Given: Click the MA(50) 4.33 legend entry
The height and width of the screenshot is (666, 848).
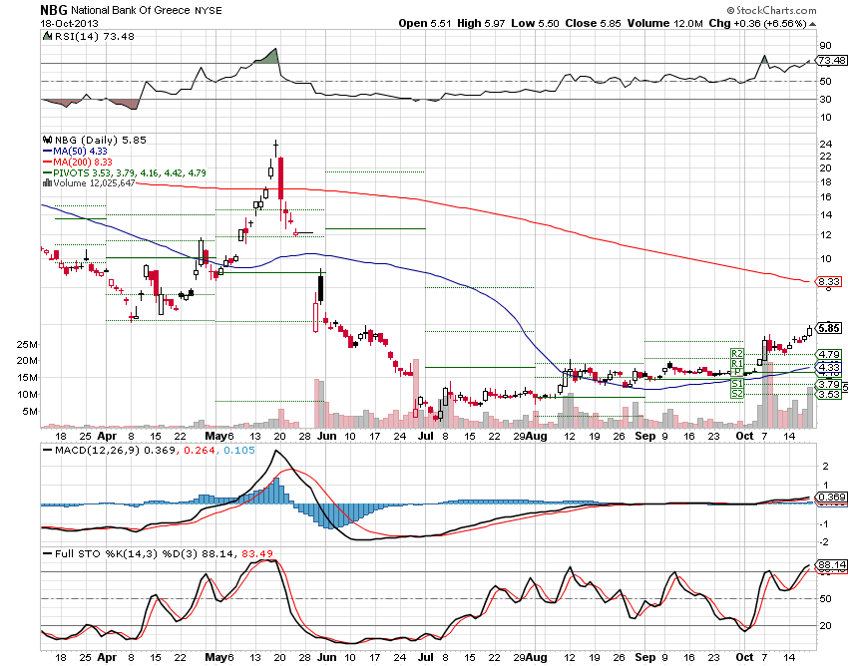Looking at the screenshot, I should tap(80, 152).
